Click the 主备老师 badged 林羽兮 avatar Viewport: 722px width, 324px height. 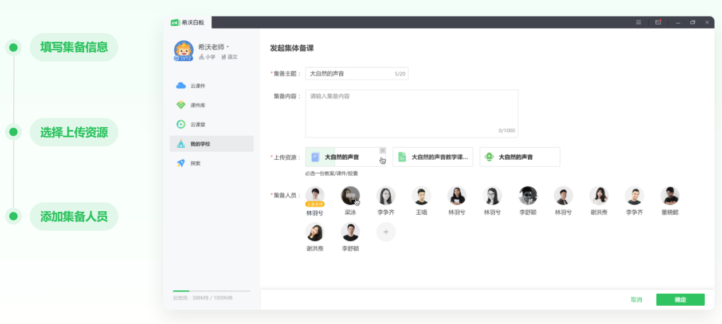click(x=315, y=196)
